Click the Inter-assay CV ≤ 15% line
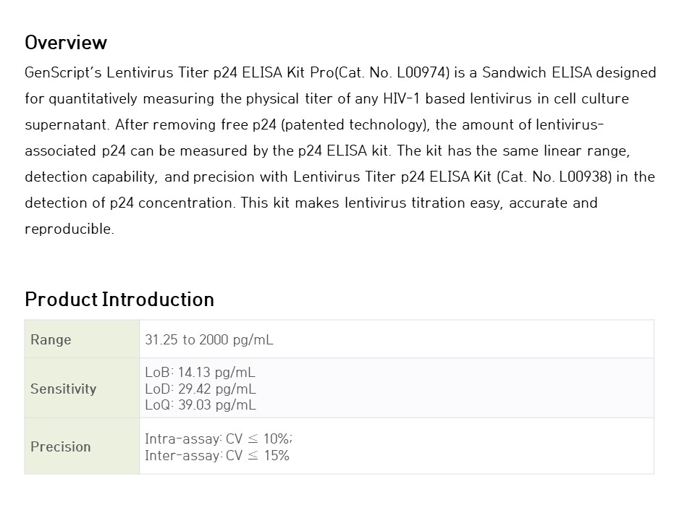Screen dimensions: 695x521 point(217,455)
